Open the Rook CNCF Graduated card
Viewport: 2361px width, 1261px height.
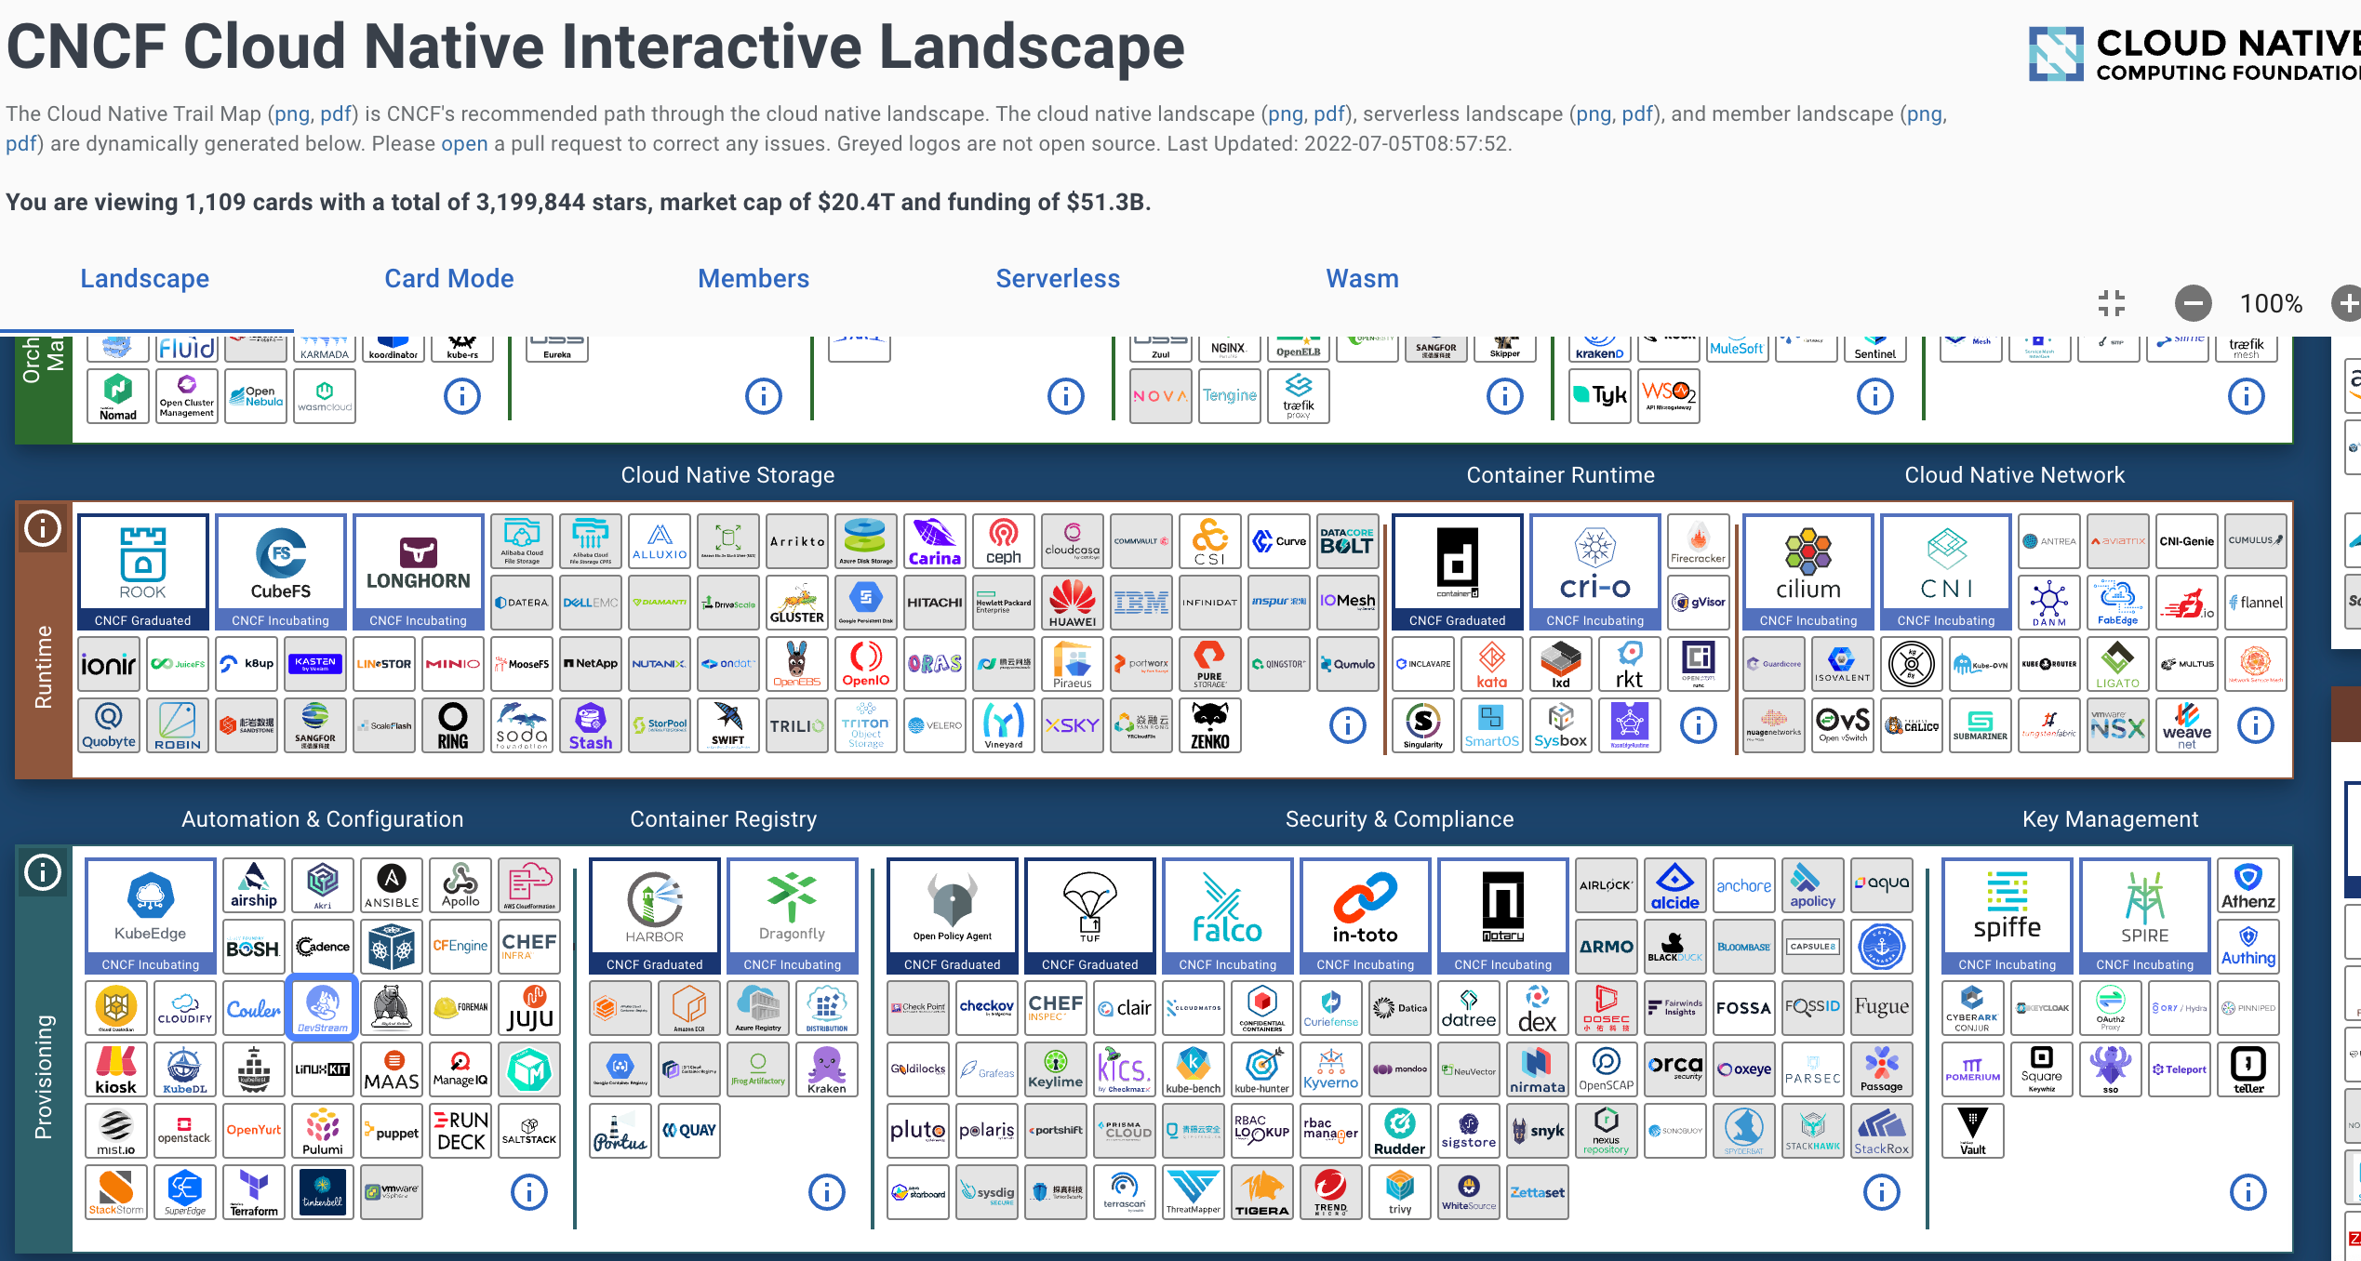pos(142,570)
